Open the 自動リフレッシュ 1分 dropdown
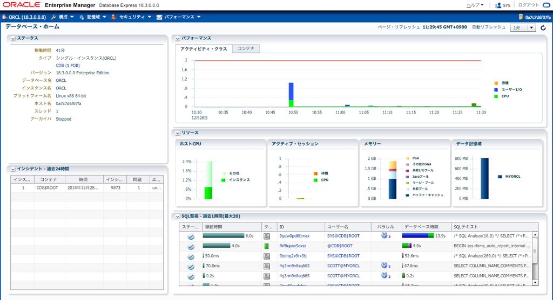Viewport: 553px width, 300px height. tap(523, 28)
